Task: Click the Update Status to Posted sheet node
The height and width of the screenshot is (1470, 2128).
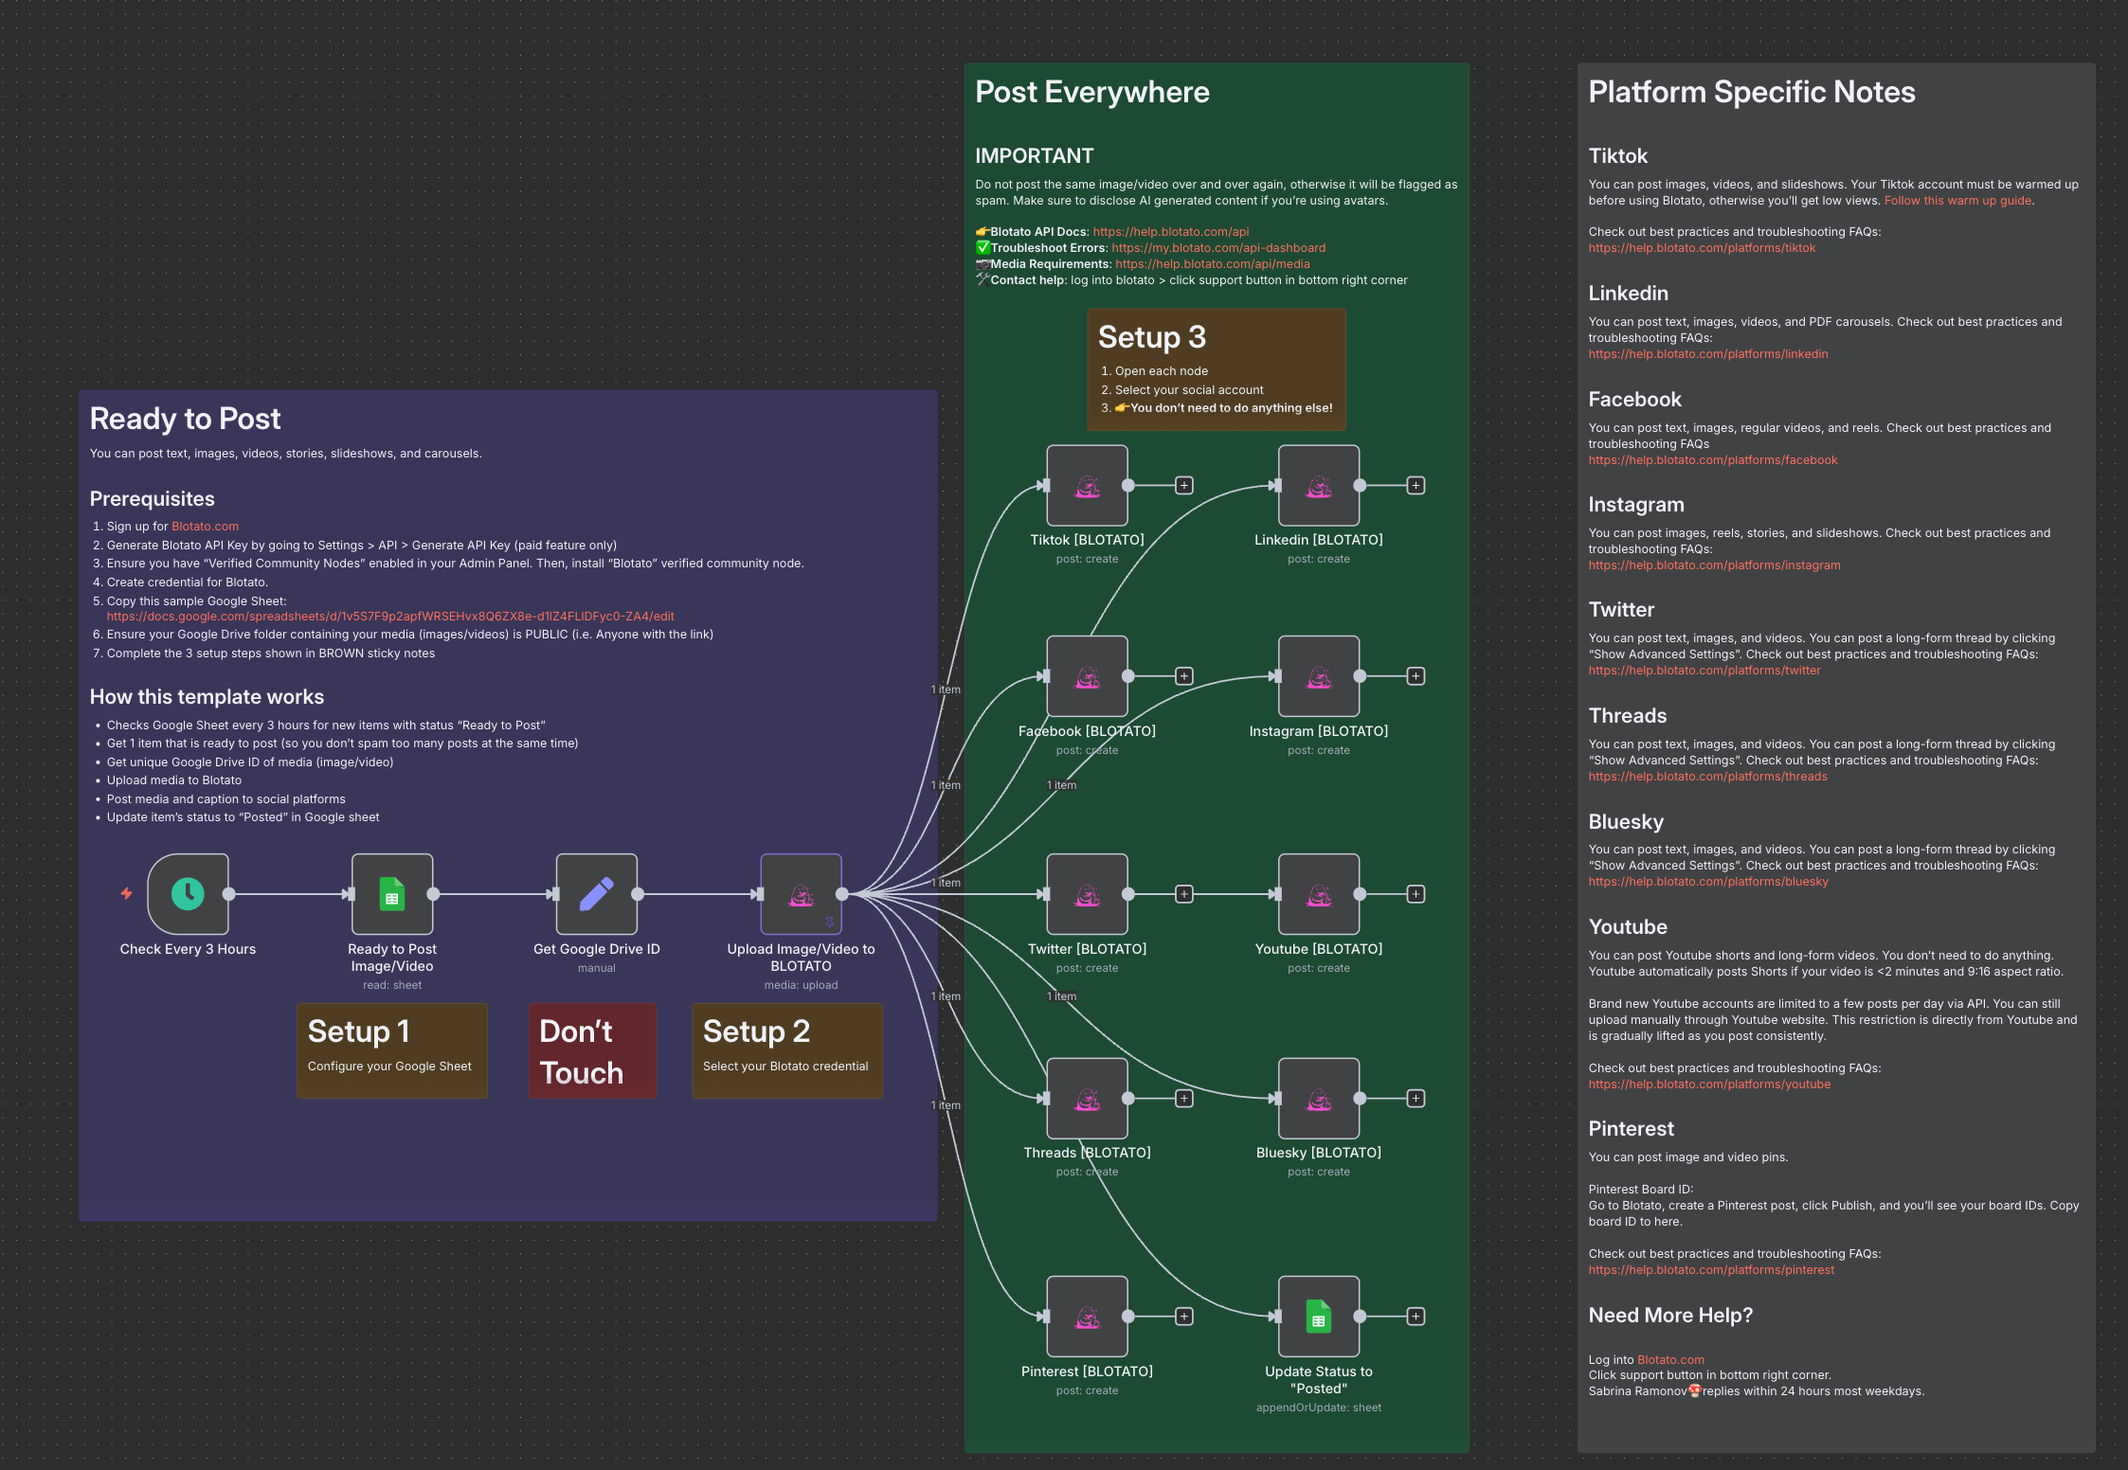Action: (x=1318, y=1316)
